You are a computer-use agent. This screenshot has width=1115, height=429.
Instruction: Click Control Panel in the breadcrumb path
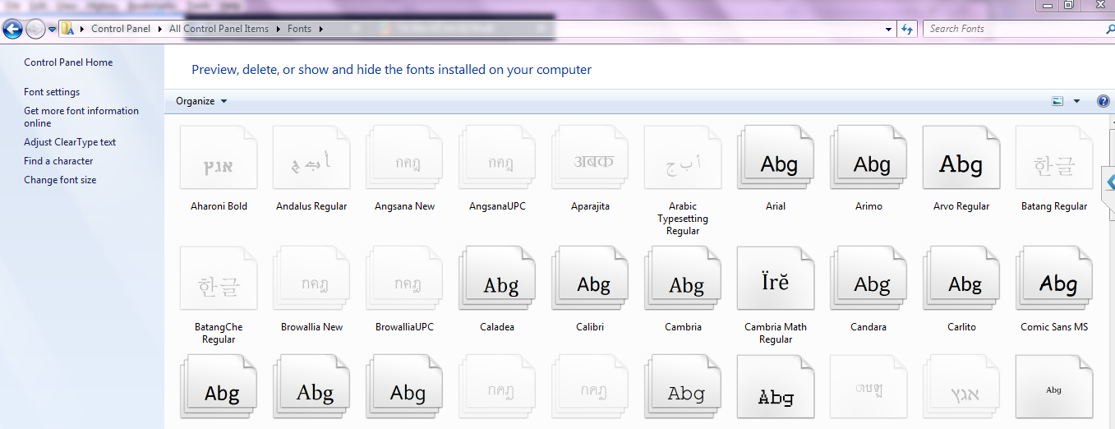point(121,29)
